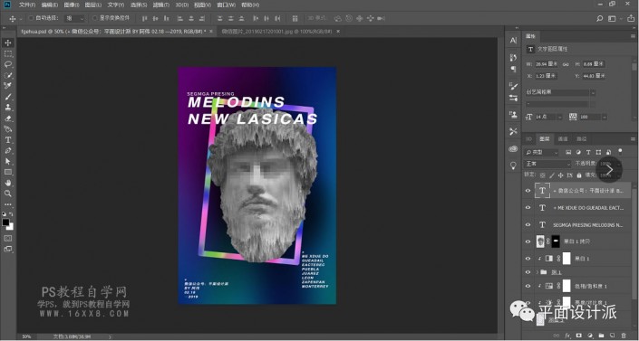Click the search magnifier in options bar
639x341 pixels.
(x=599, y=18)
